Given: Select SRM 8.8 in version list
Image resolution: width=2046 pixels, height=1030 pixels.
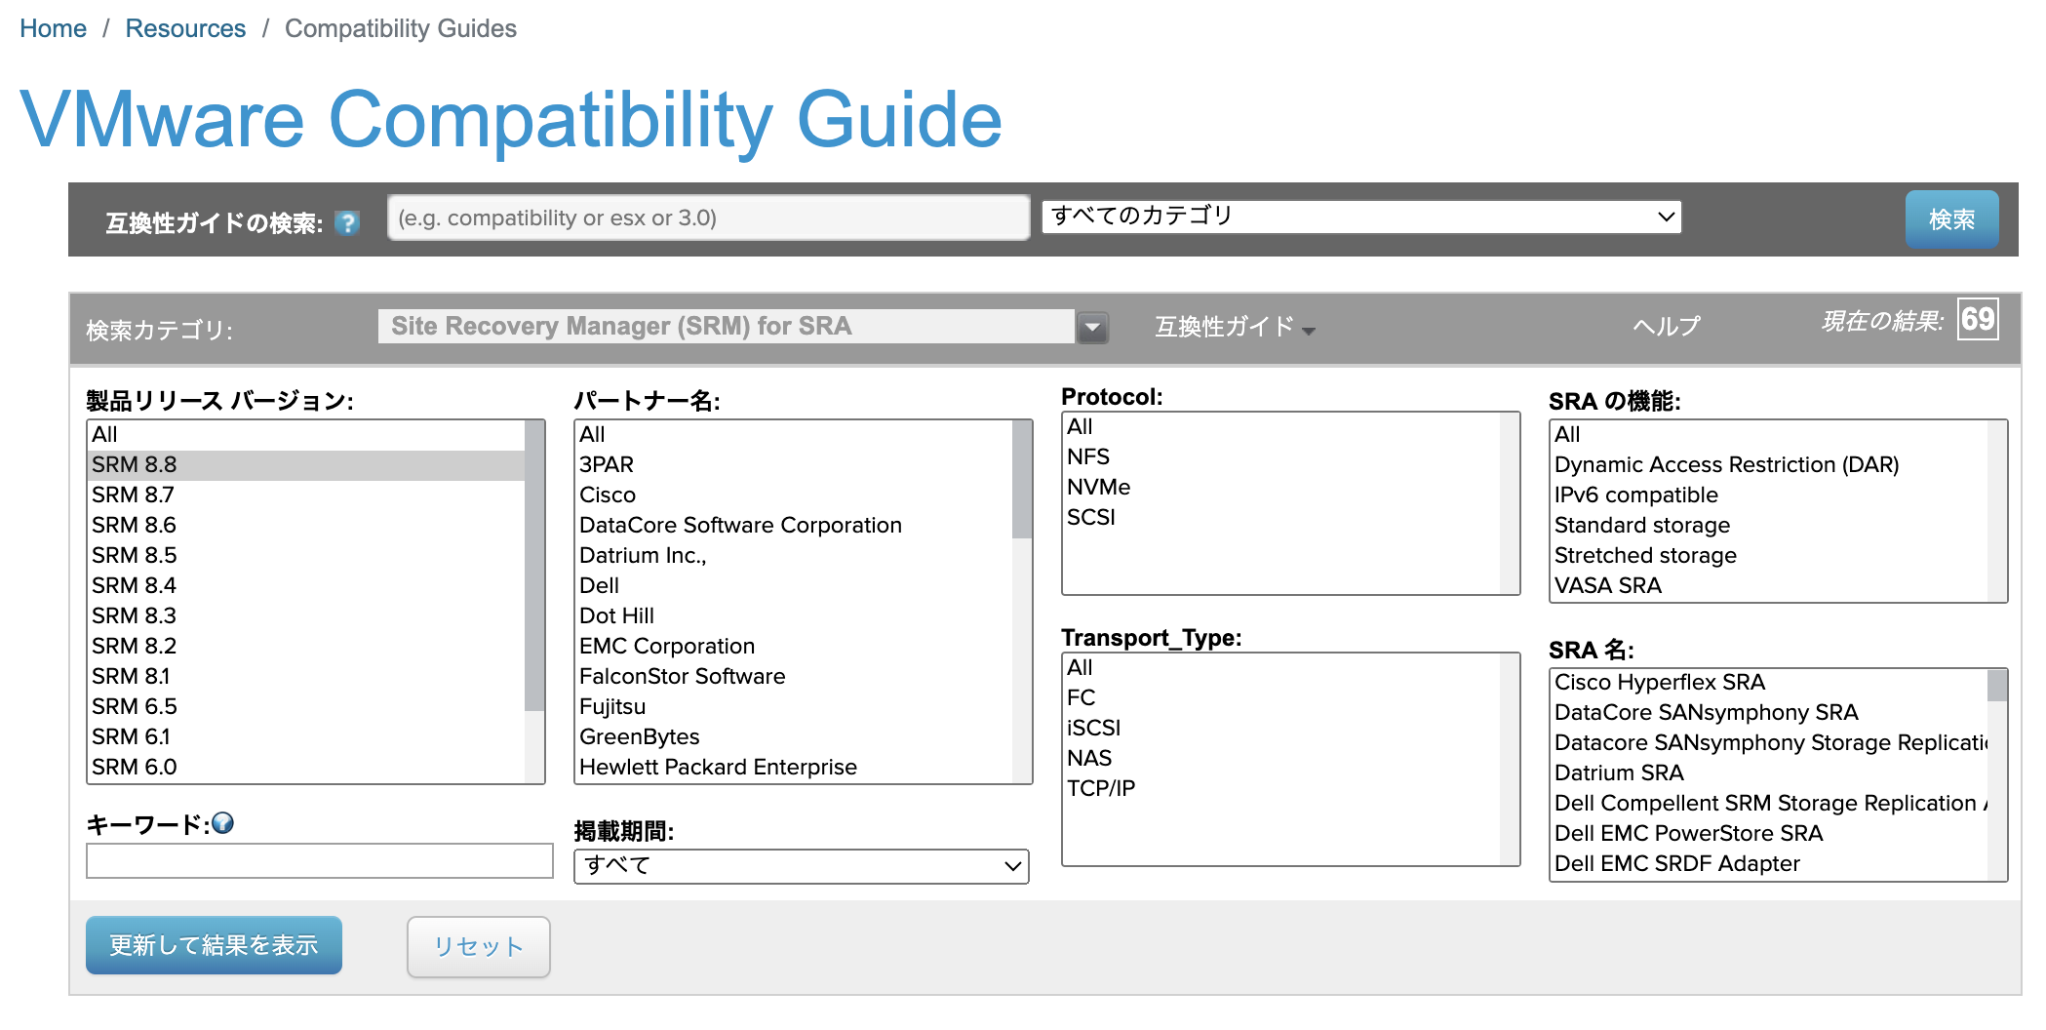Looking at the screenshot, I should [306, 464].
